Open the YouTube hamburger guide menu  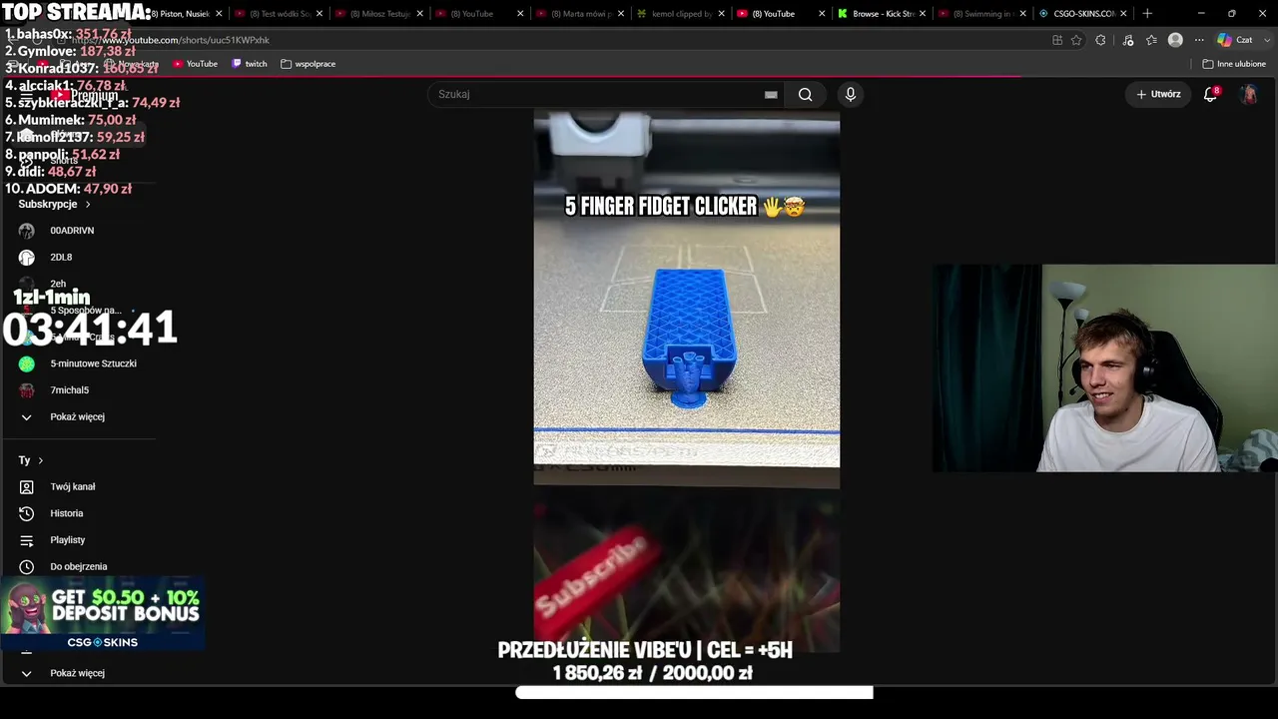click(27, 95)
